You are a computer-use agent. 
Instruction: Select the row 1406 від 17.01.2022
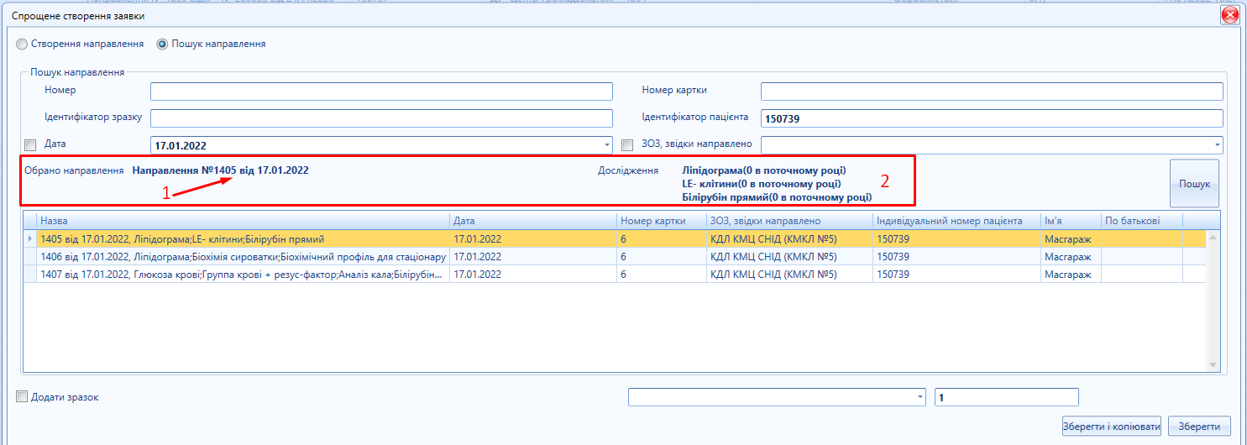615,257
